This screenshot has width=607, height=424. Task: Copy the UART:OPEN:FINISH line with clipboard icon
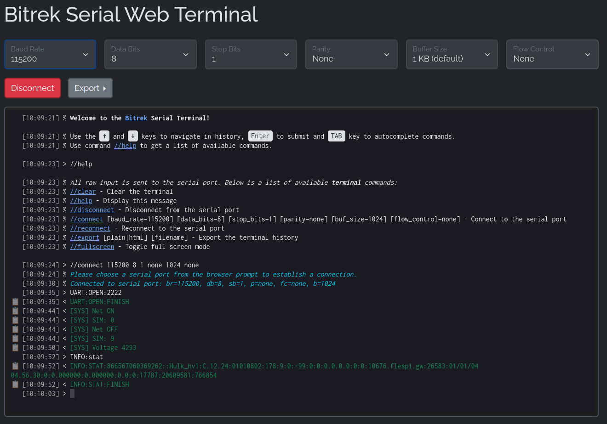(x=15, y=302)
